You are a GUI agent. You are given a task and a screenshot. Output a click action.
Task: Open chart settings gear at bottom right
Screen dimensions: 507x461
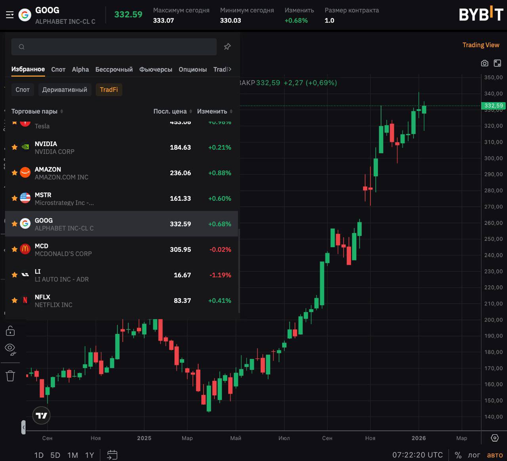pyautogui.click(x=495, y=438)
